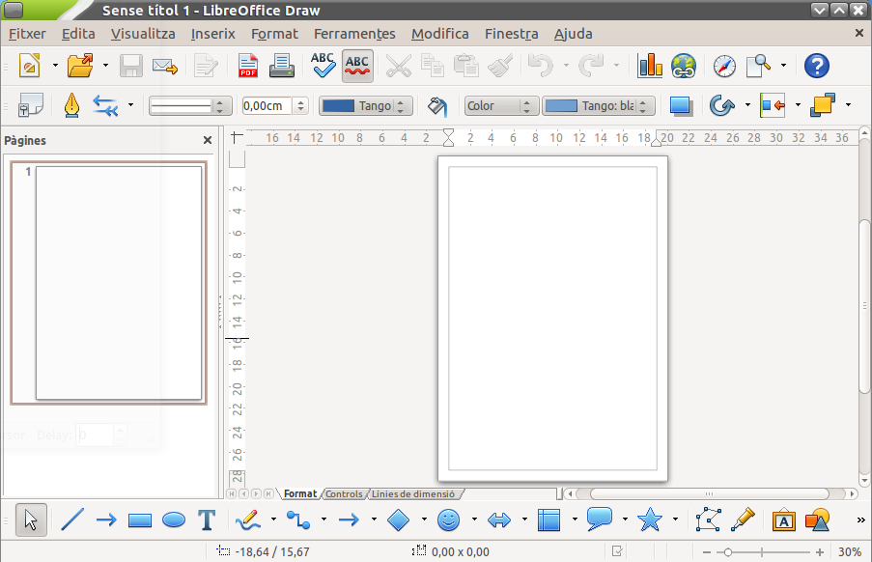872x562 pixels.
Task: Click the Hyperlink globe icon
Action: (684, 66)
